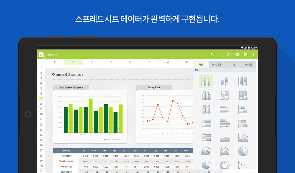Tap the Chart.xlsx file icon
This screenshot has height=173, width=295.
click(41, 54)
